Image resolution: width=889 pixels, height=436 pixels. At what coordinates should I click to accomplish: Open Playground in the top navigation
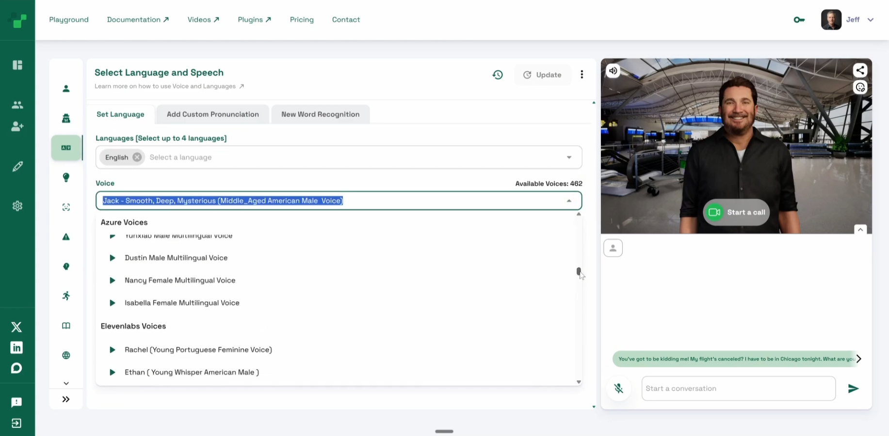pos(69,20)
